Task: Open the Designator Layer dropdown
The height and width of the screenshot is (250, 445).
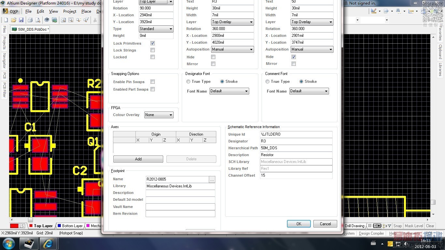Action: (233, 22)
